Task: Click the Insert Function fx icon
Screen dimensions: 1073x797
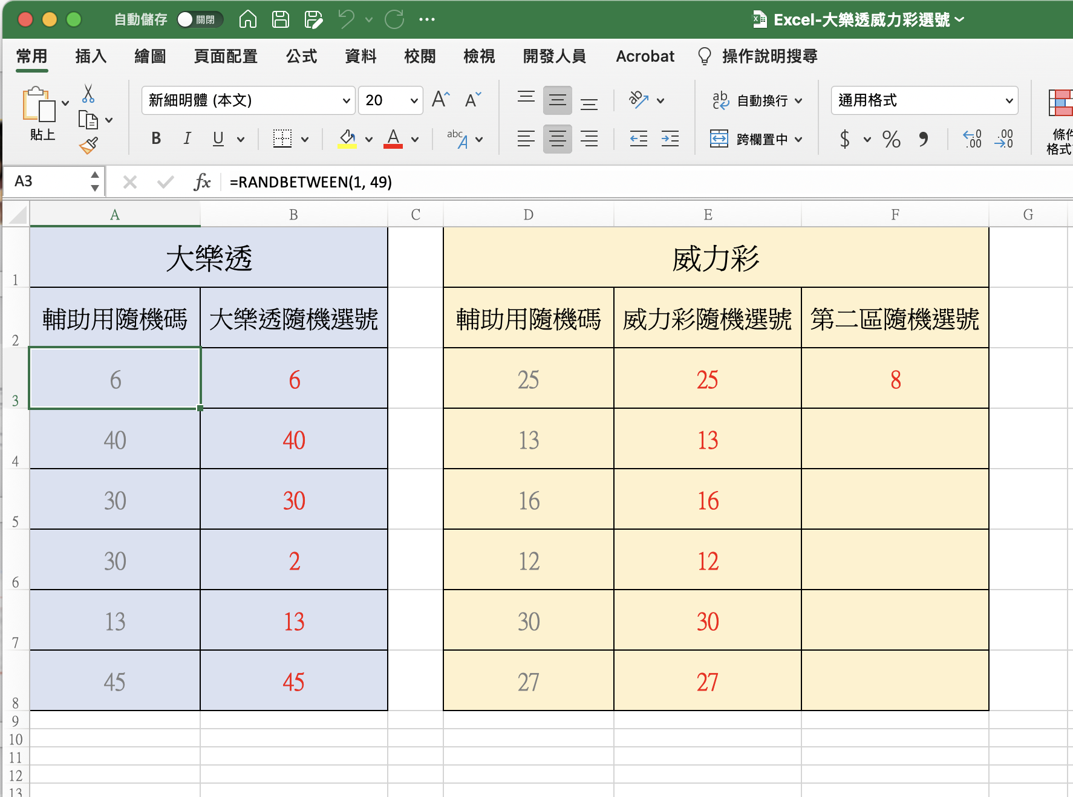Action: pos(202,181)
